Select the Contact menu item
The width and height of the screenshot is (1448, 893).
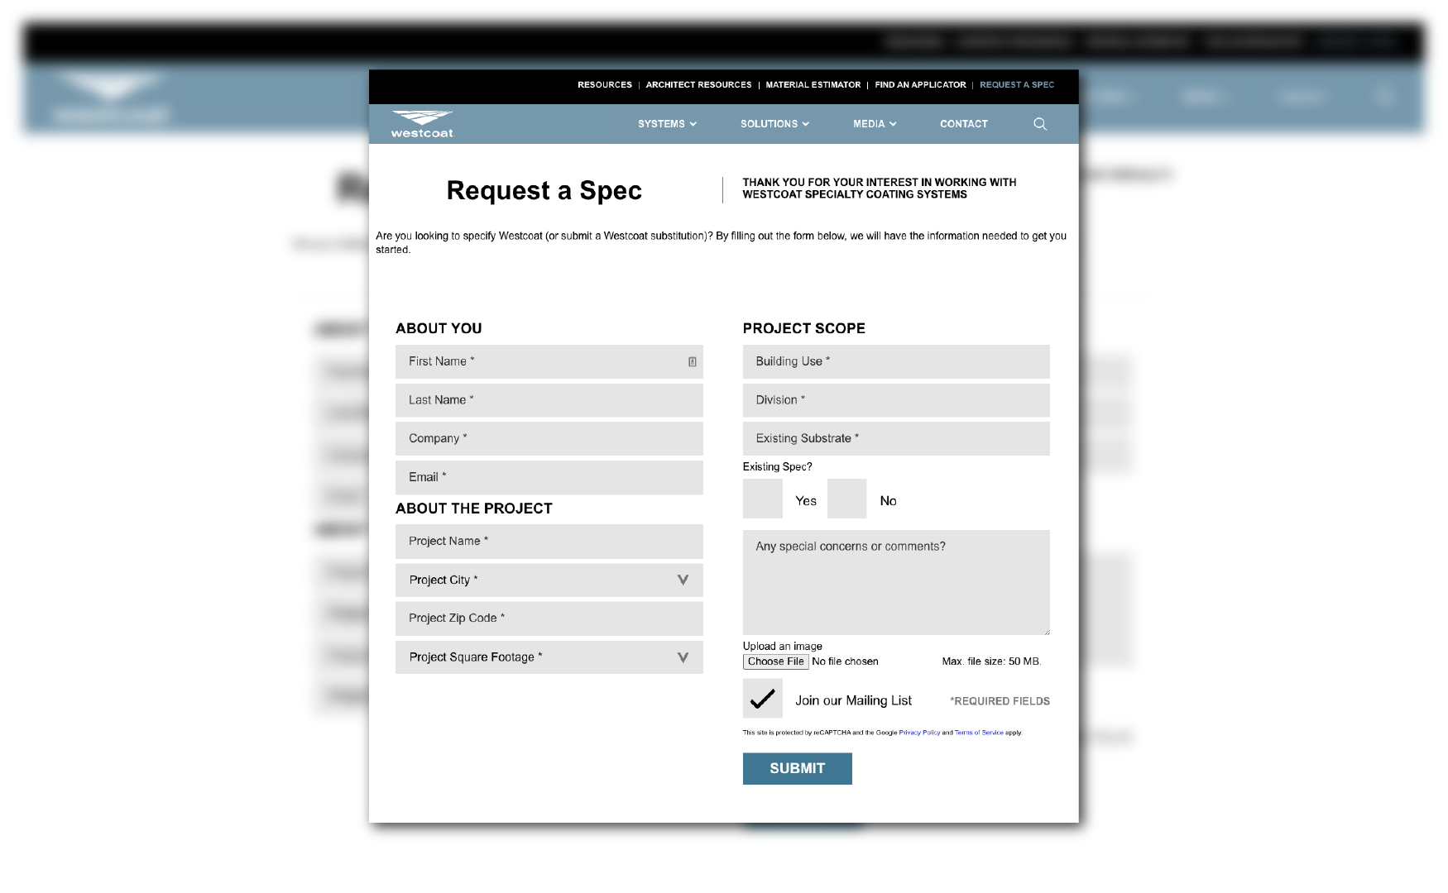963,124
